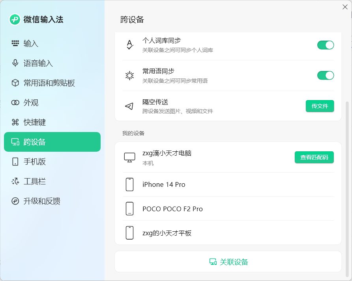Switch to 外观 settings
Screen dimensions: 352x281
(x=52, y=102)
